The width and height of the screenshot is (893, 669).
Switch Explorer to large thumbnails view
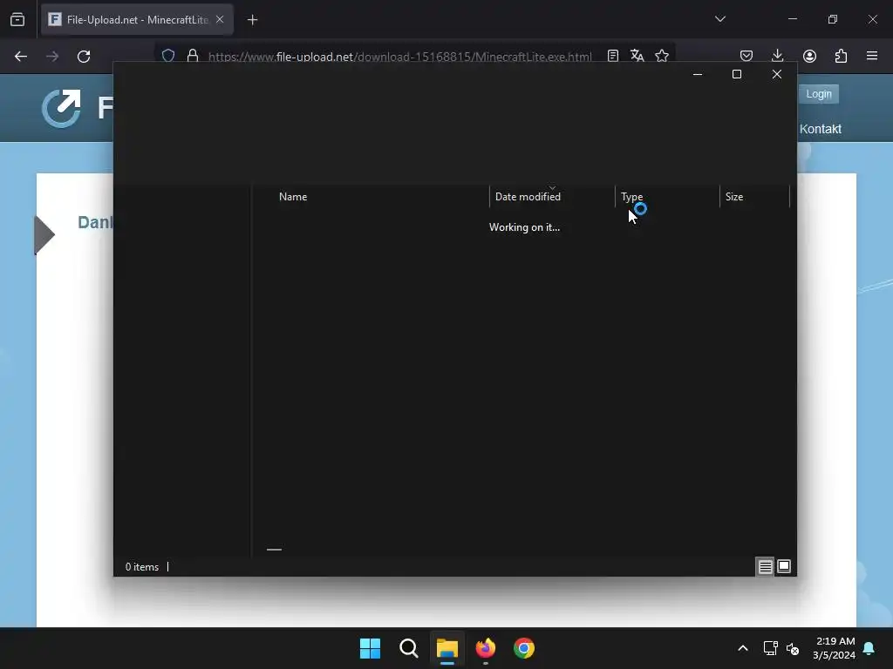(x=784, y=566)
